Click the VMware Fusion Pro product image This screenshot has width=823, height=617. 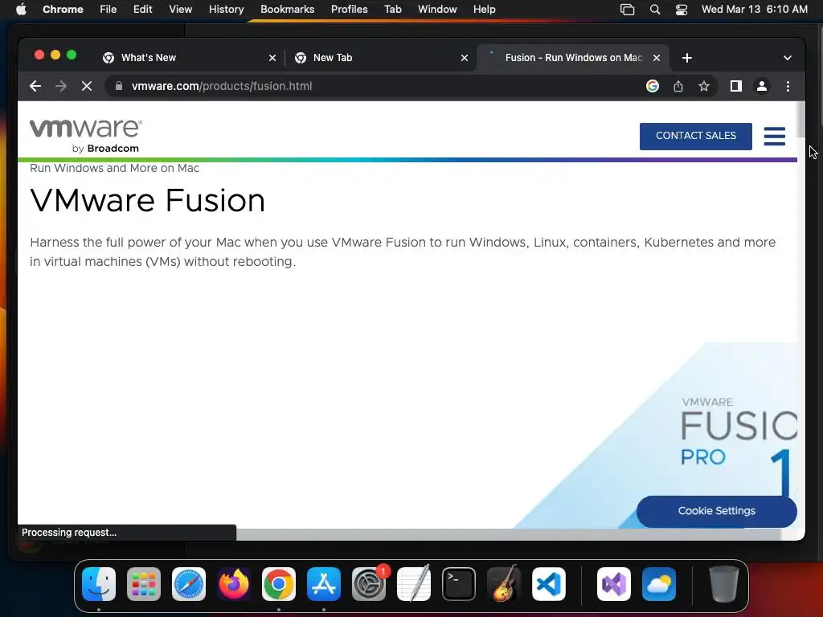[x=656, y=435]
